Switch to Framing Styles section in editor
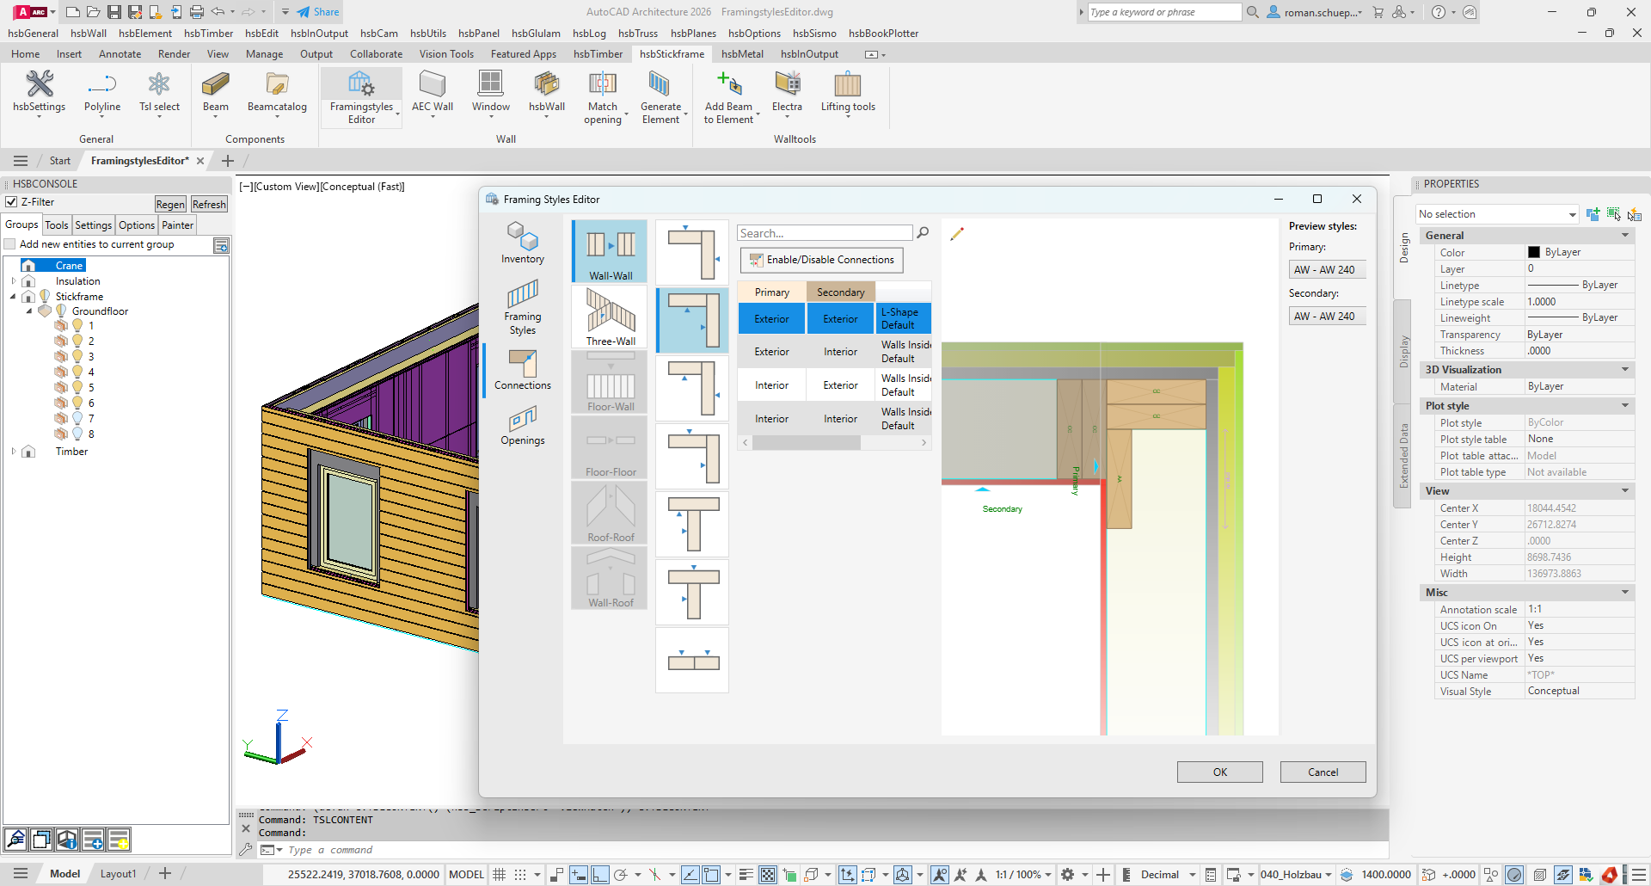 coord(523,307)
